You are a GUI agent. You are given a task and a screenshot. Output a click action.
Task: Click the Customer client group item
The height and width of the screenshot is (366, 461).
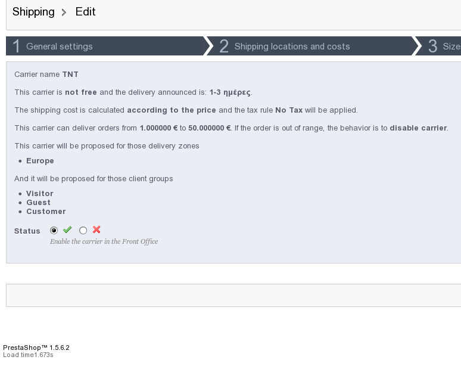pyautogui.click(x=46, y=211)
